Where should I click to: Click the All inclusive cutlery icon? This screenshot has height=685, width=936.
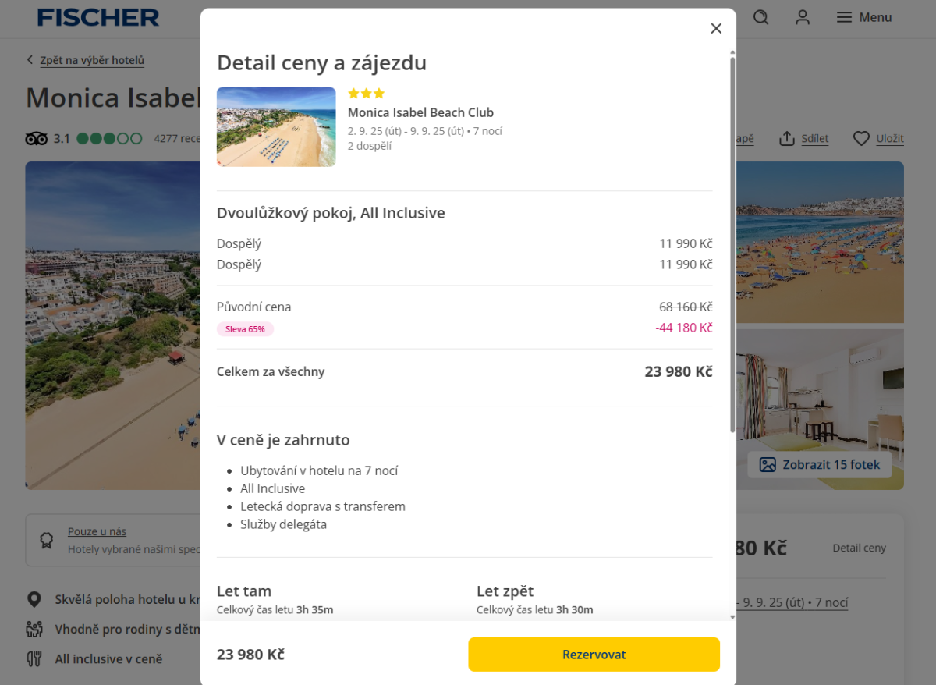coord(34,658)
